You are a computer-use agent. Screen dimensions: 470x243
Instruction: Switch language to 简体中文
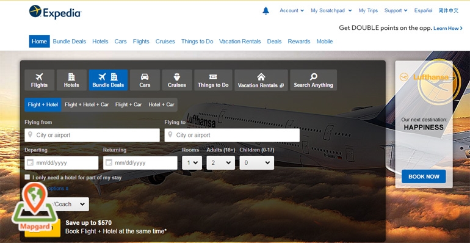[x=449, y=10]
